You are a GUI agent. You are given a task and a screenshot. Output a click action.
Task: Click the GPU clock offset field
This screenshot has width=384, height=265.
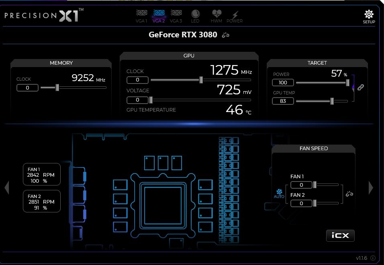(137, 80)
